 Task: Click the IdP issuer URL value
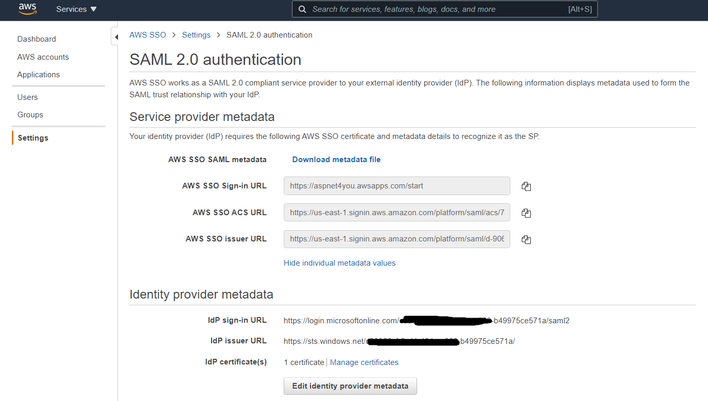399,341
